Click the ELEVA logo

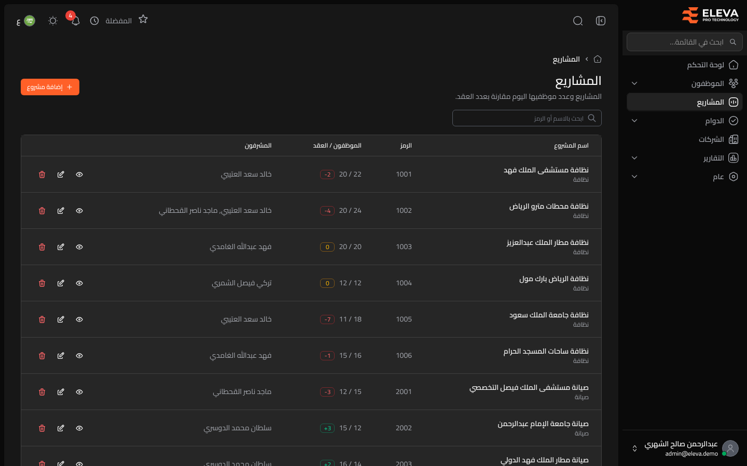[710, 15]
